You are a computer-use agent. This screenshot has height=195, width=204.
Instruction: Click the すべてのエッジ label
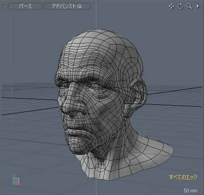(x=183, y=177)
